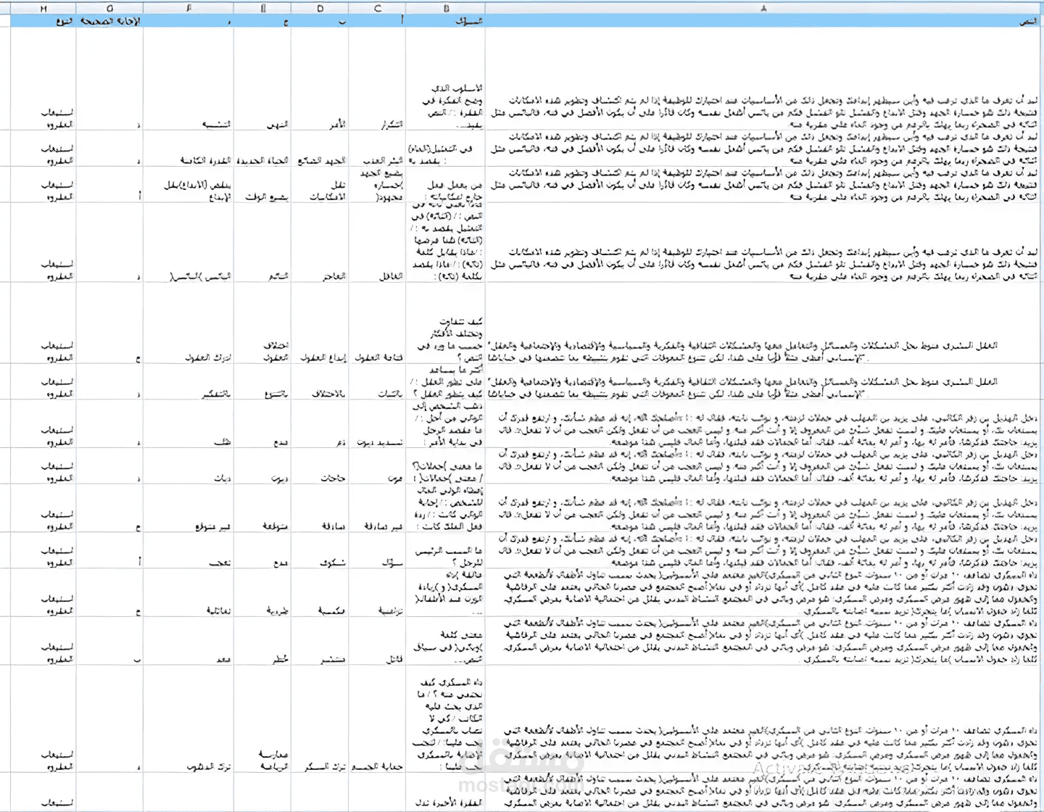This screenshot has width=1044, height=812.
Task: Click the blue title cell 'الإجابة الصحيحة' in column G
Action: pos(109,22)
